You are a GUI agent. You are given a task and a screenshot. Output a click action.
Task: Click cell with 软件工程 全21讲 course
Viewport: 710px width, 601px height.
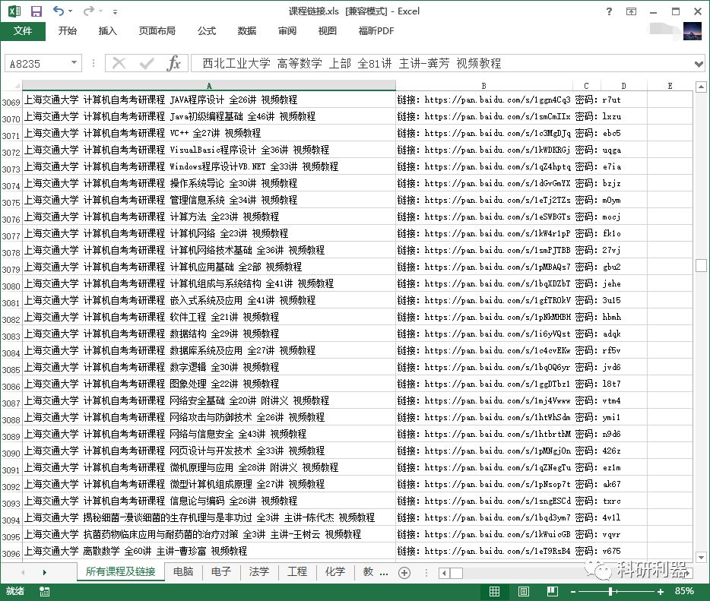[209, 317]
